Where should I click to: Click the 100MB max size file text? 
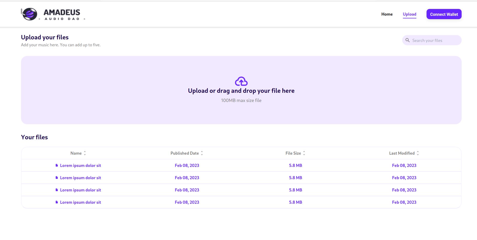click(241, 100)
